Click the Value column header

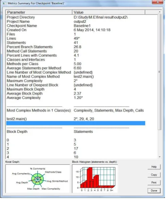pyautogui.click(x=109, y=12)
